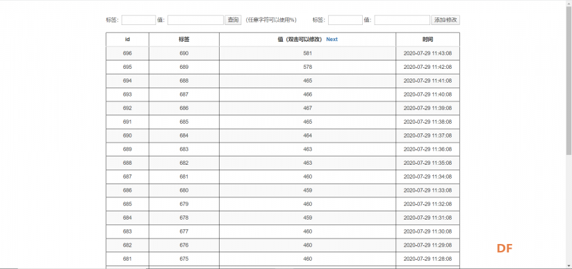Click timestamp 2020-07-29 11:34:08

[x=427, y=177]
